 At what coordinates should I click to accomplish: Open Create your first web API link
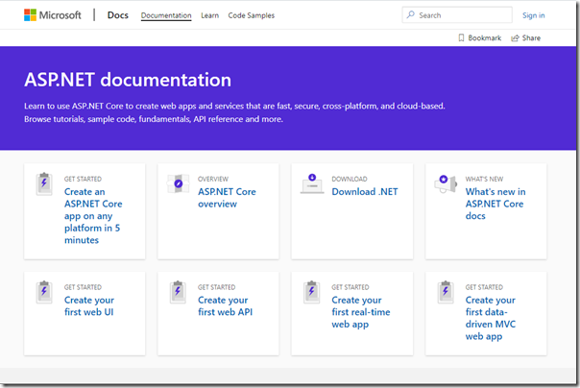pos(226,306)
